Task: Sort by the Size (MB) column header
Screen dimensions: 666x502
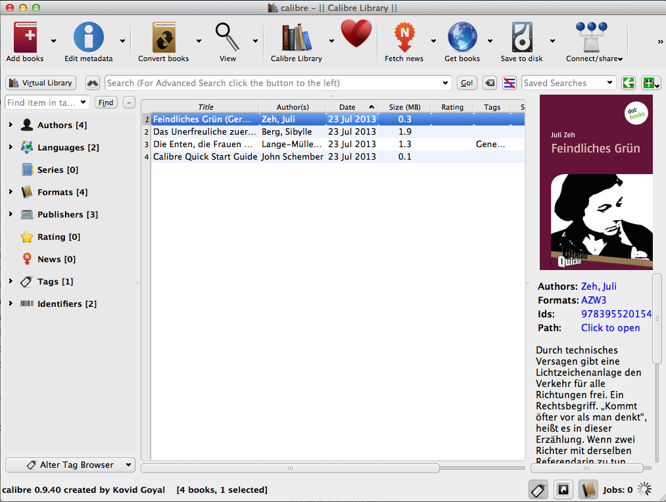Action: (404, 107)
